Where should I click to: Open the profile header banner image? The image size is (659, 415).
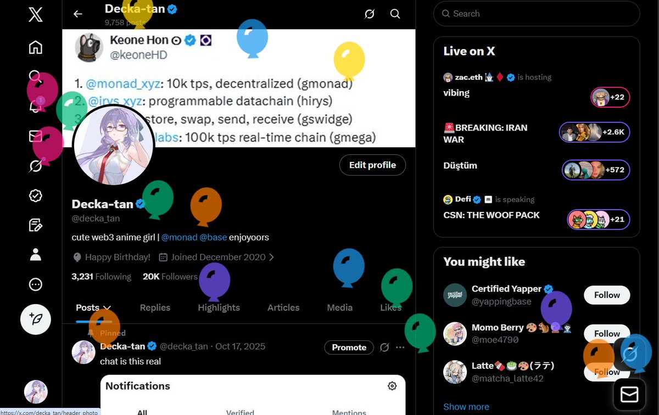(x=239, y=88)
